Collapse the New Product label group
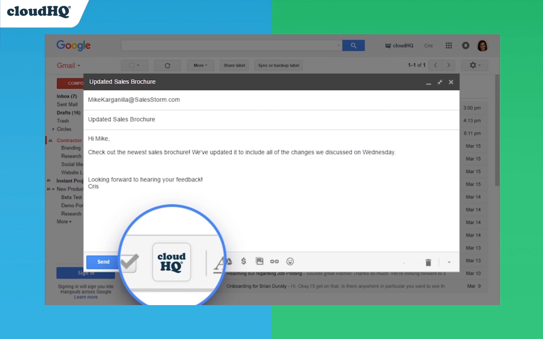Image resolution: width=543 pixels, height=339 pixels. [53, 189]
